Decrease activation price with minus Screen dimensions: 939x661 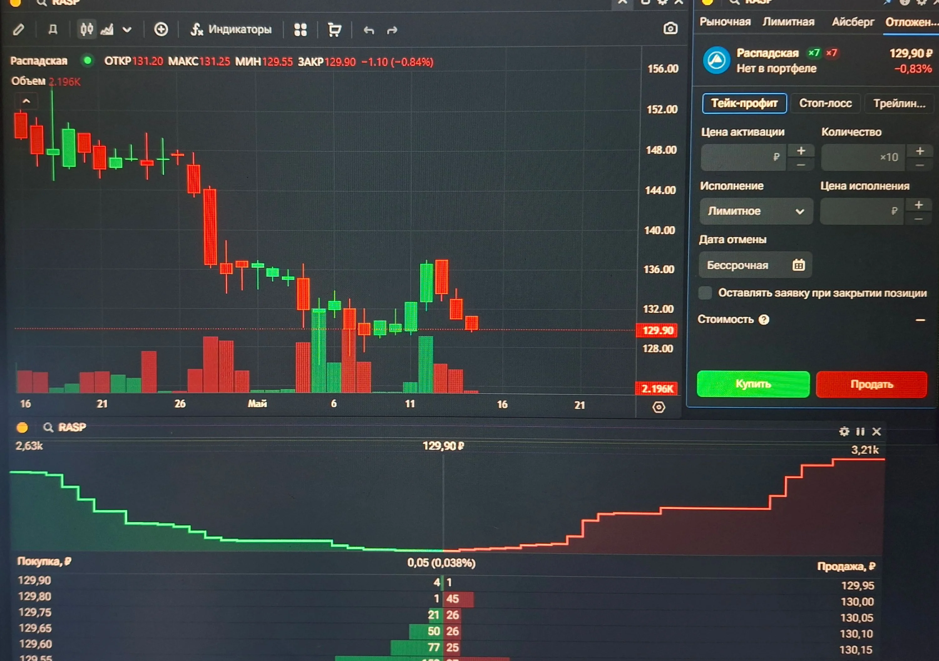tap(801, 165)
